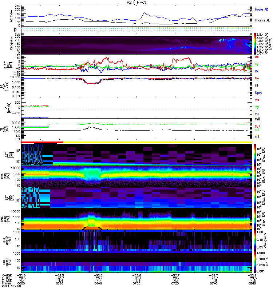Screen dimensions: 273x291
Task: Click the AE Index axis label
Action: pyautogui.click(x=12, y=16)
